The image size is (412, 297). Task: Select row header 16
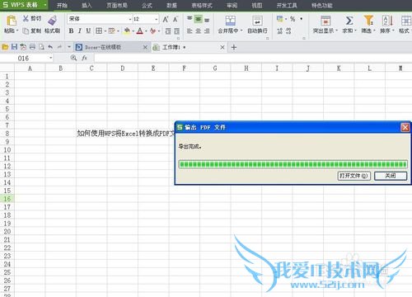[7, 199]
